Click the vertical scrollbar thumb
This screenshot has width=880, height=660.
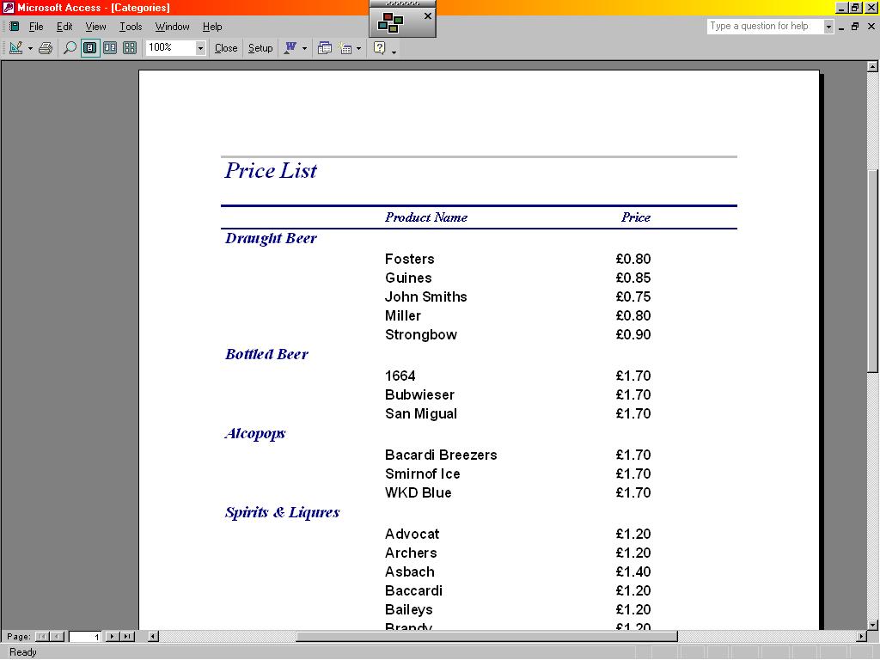point(872,271)
